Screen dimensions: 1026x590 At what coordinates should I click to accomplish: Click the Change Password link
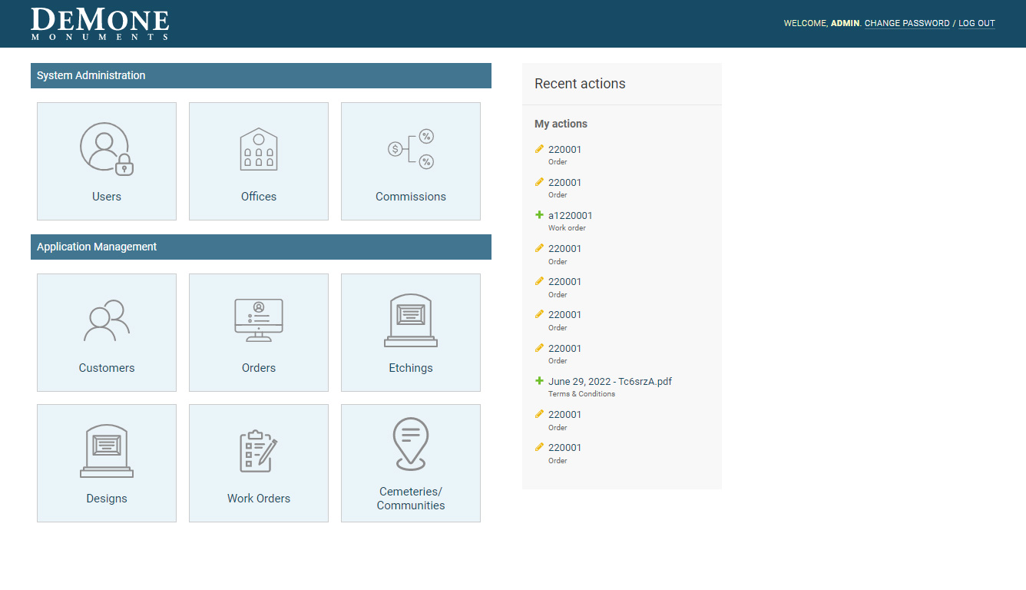tap(907, 24)
